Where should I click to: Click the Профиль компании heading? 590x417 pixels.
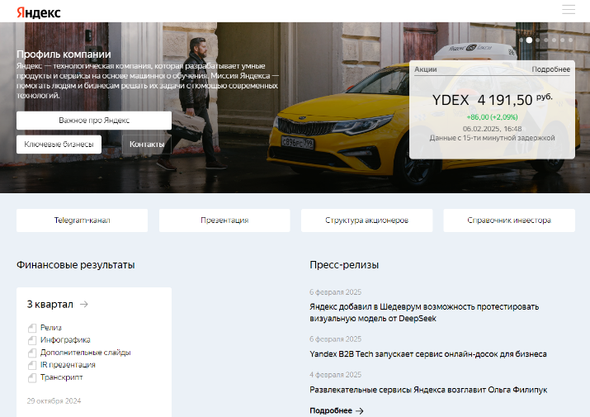[64, 54]
